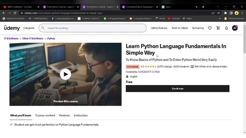Viewport: 246px width, 138px height.
Task: Click the Udemy logo
Action: pyautogui.click(x=12, y=28)
